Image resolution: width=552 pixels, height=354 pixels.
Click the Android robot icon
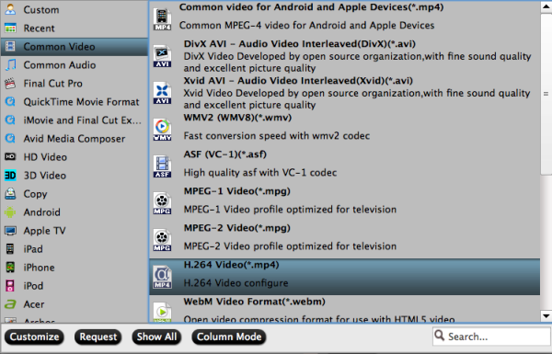[x=10, y=211]
